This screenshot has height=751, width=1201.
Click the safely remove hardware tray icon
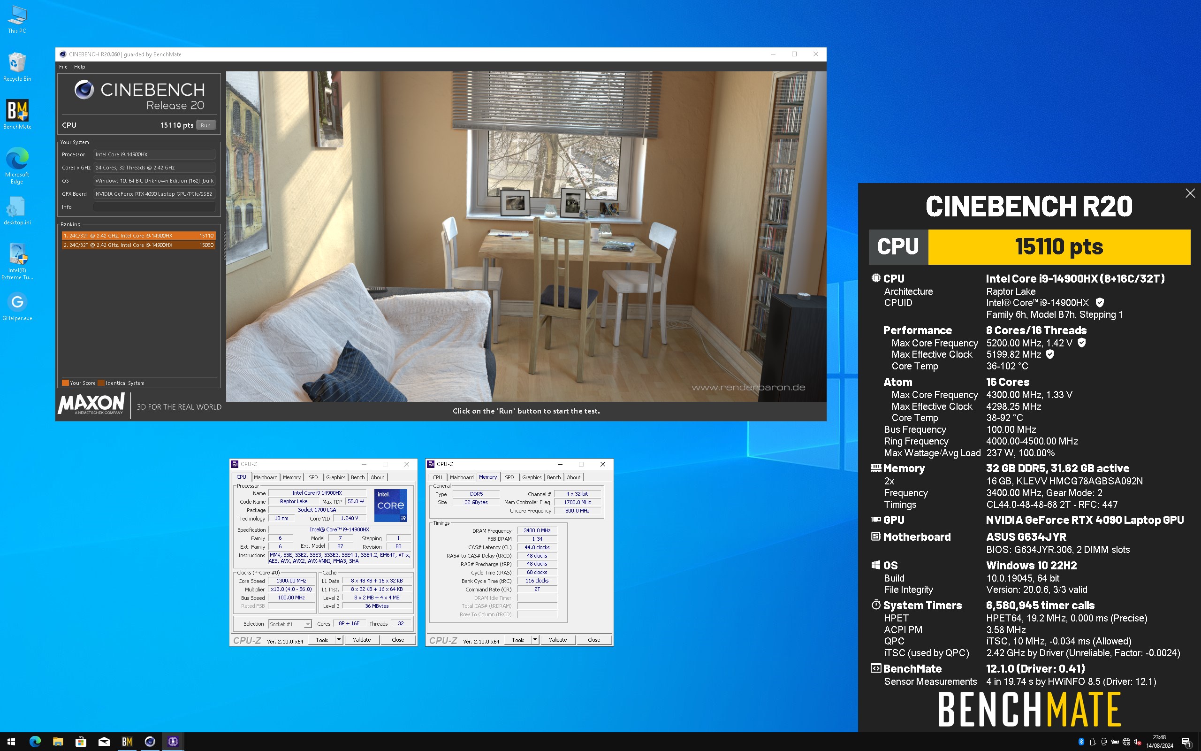pos(1093,742)
